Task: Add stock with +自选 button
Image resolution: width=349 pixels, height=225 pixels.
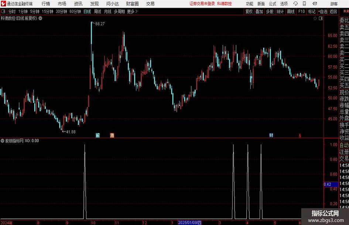Action: [x=323, y=11]
